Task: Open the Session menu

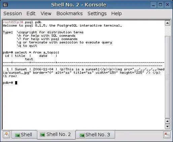Action: coord(12,13)
